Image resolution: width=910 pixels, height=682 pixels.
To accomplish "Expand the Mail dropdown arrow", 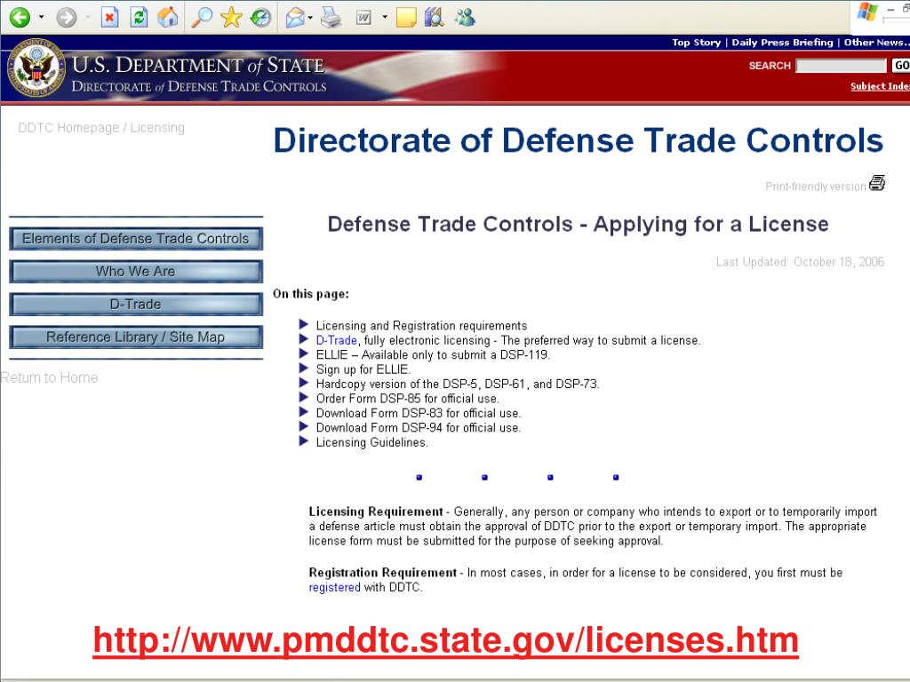I will coord(310,18).
